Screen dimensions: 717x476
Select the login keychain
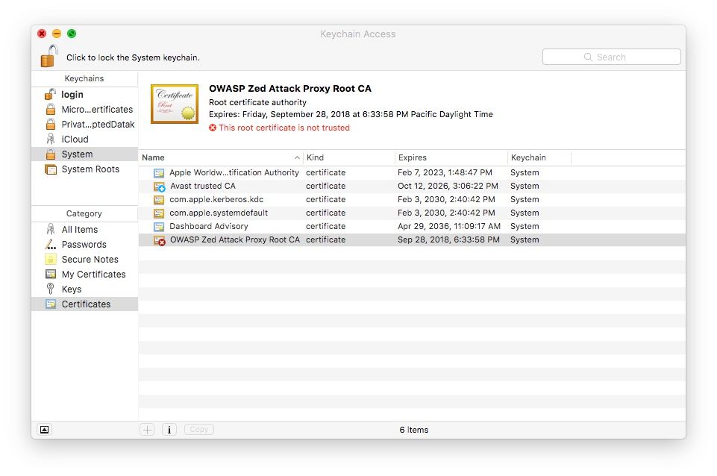84,95
